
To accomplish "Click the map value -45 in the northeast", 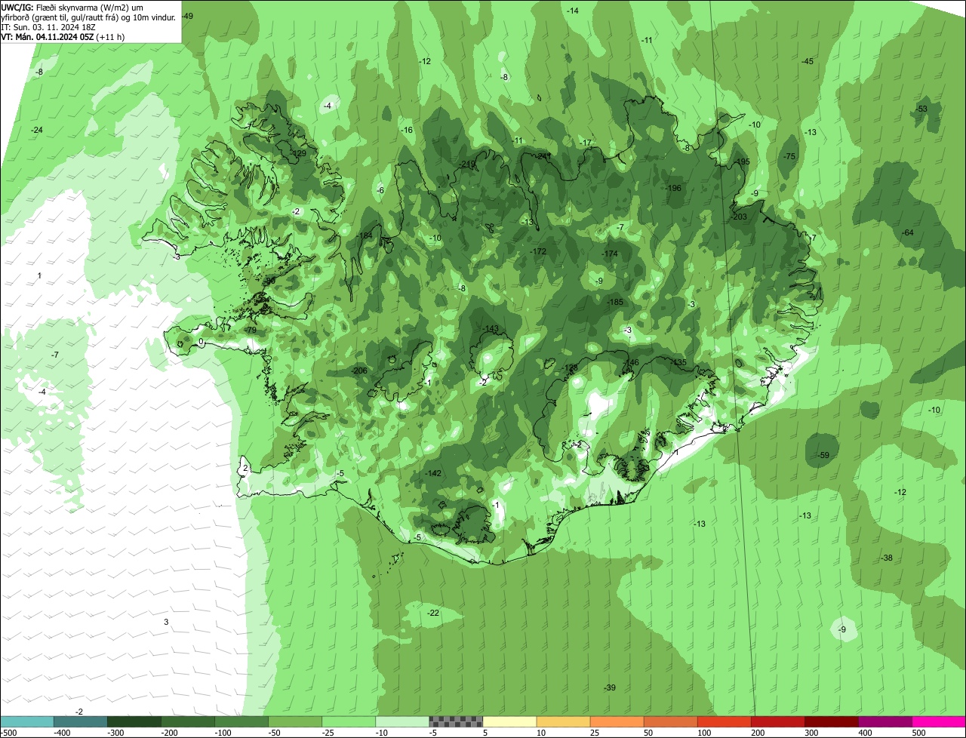I will pyautogui.click(x=808, y=61).
